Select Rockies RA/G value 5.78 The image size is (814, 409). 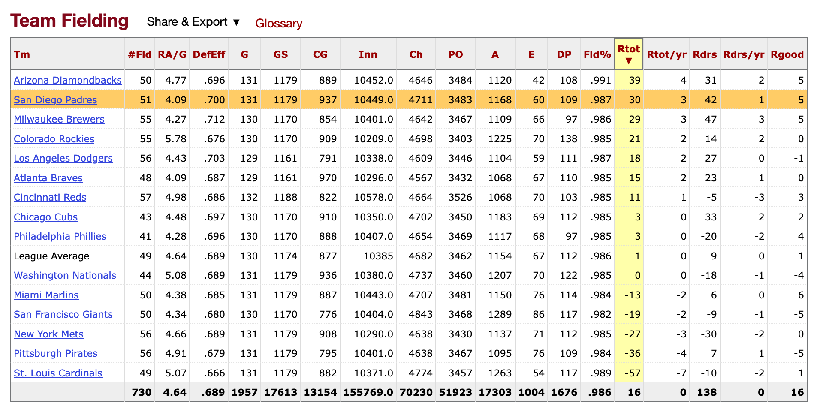pos(176,139)
